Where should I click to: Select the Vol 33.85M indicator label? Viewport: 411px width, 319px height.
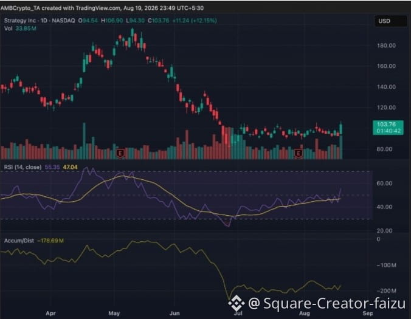pos(20,29)
